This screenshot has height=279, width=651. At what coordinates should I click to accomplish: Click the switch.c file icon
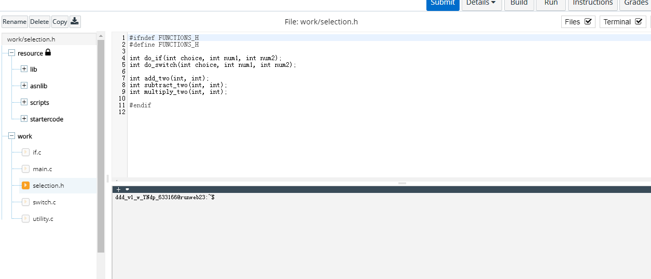(x=25, y=202)
